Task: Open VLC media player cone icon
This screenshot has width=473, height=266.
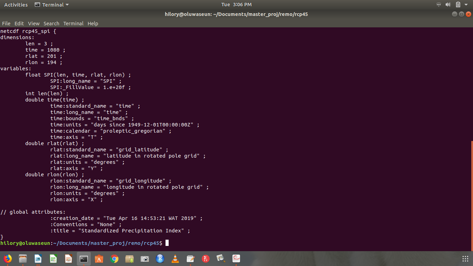Action: click(x=175, y=258)
